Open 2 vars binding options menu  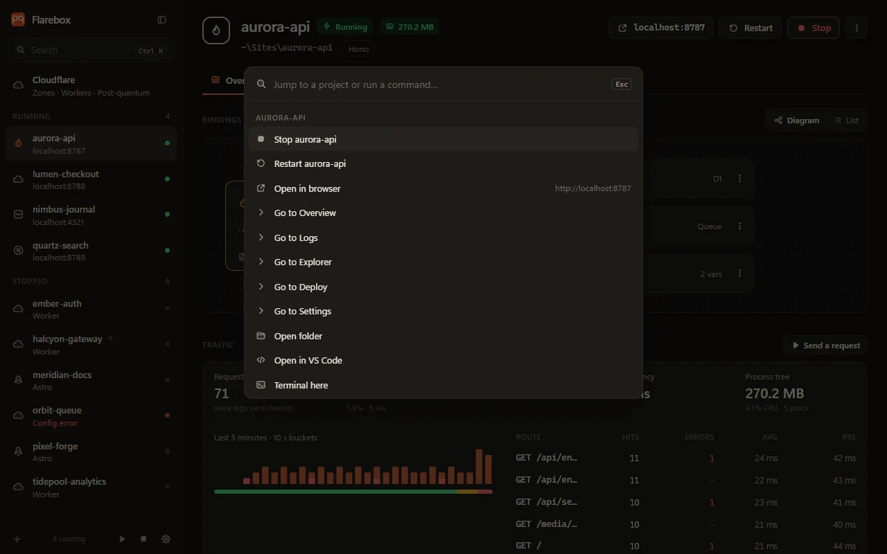(x=739, y=274)
